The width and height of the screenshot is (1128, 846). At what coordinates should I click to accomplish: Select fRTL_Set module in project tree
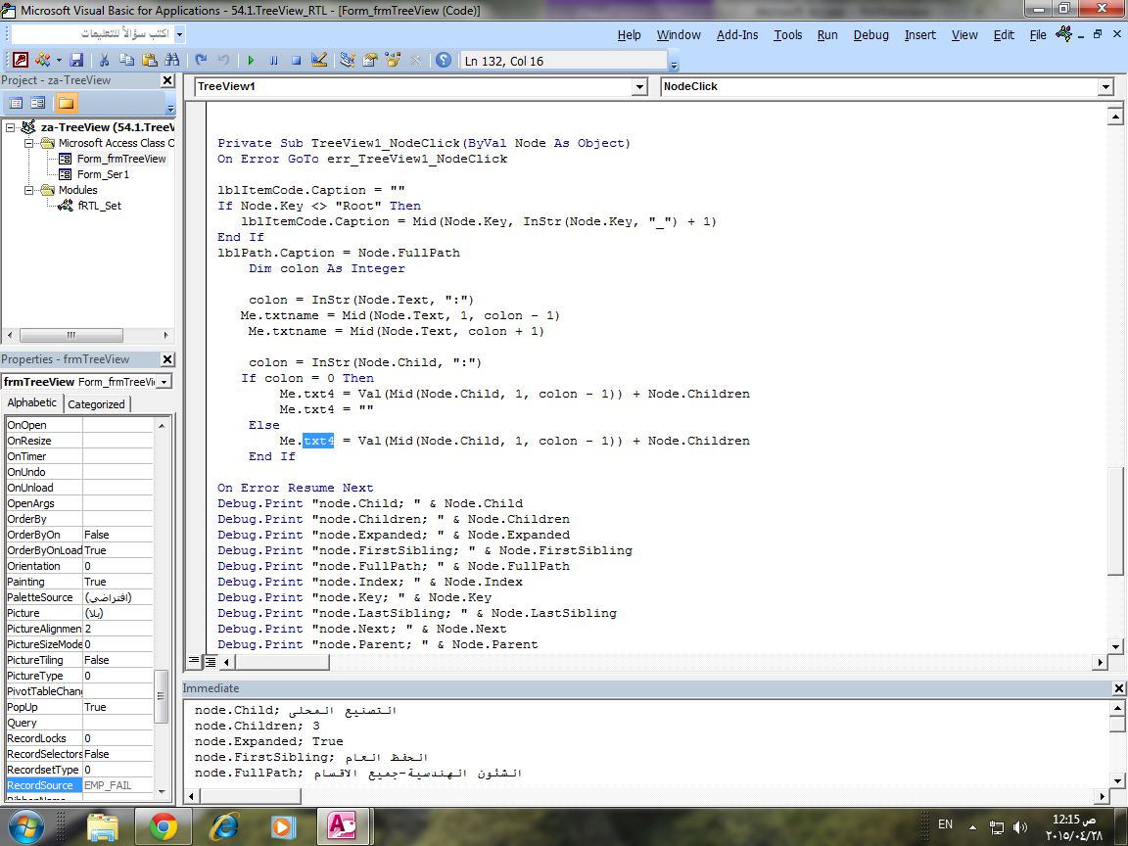pyautogui.click(x=99, y=206)
